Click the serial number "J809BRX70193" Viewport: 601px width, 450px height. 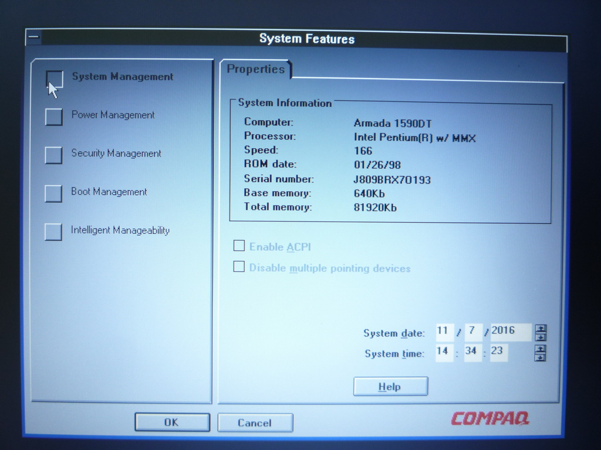392,179
